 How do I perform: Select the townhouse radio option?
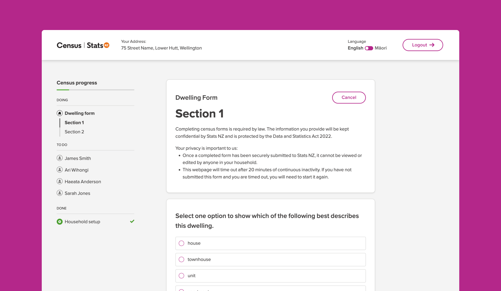click(181, 259)
